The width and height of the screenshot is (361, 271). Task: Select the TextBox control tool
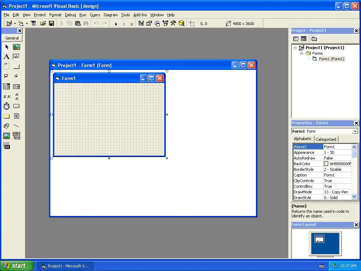click(16, 57)
